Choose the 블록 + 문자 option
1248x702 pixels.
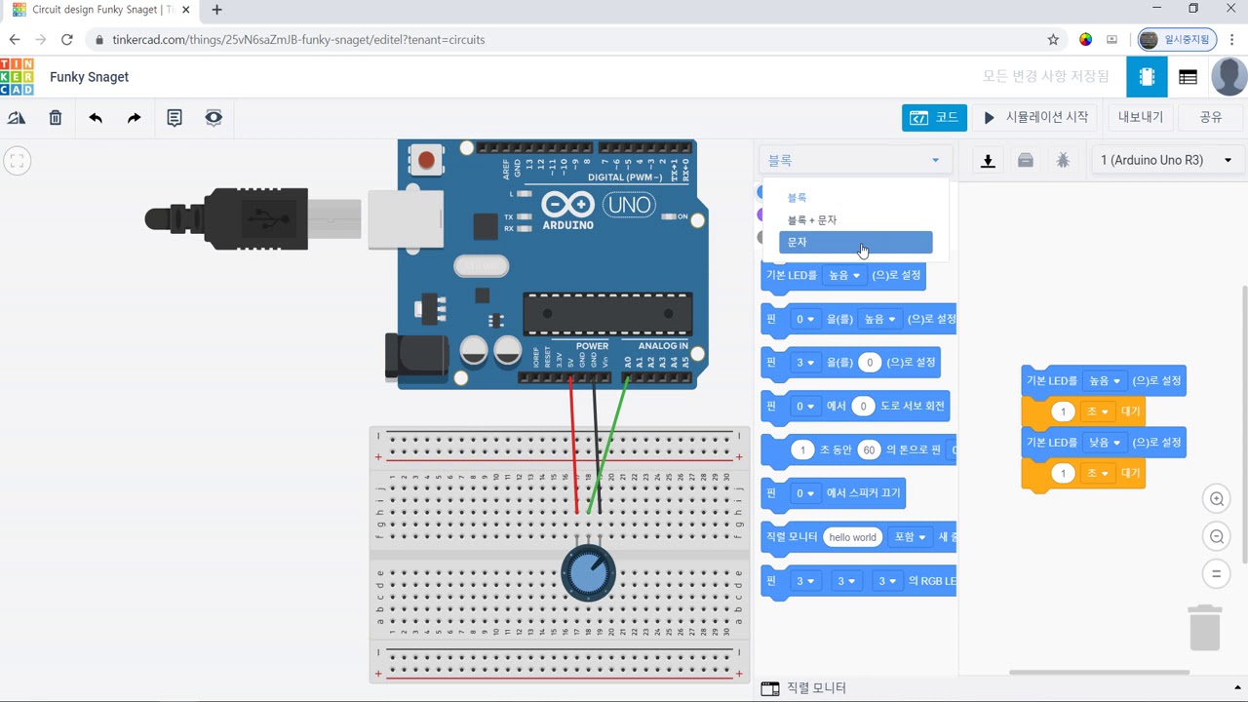(855, 220)
